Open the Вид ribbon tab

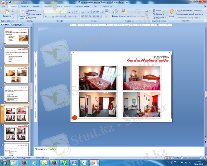point(95,6)
